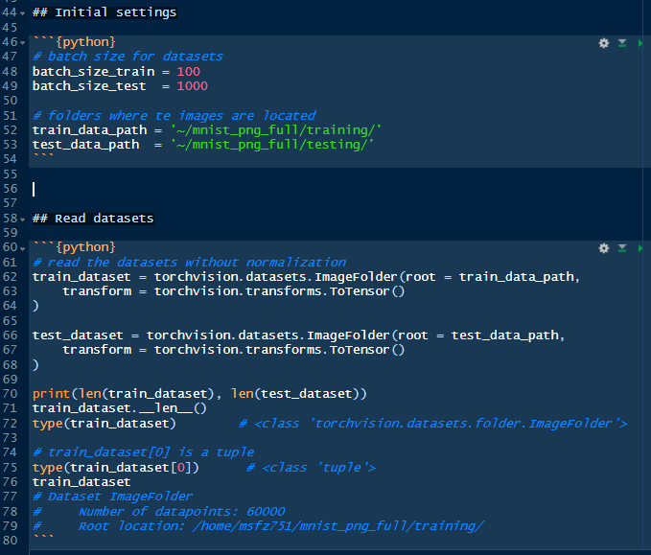Viewport: 651px width, 555px height.
Task: Open chunk options gear for Initial settings chunk
Action: 603,43
